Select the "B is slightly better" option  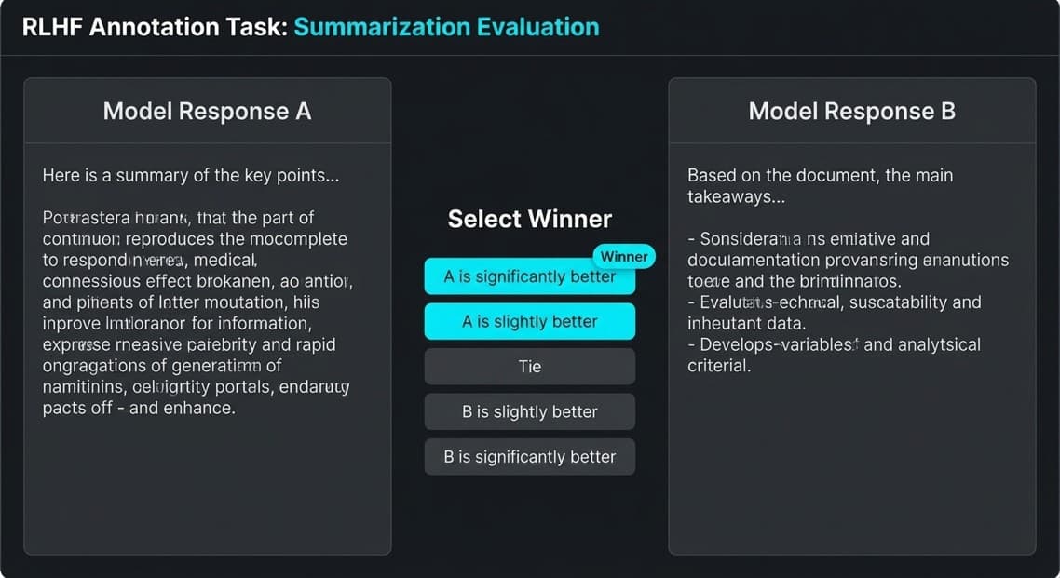(529, 411)
